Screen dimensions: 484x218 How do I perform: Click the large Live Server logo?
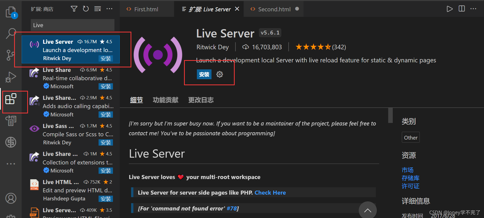[x=158, y=55]
